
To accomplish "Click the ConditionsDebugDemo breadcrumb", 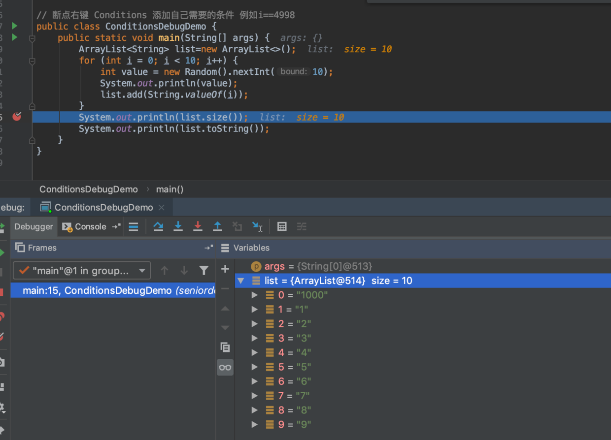I will tap(89, 189).
